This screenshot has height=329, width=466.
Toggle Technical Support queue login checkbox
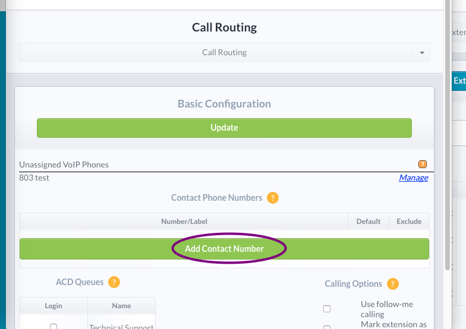pyautogui.click(x=53, y=326)
